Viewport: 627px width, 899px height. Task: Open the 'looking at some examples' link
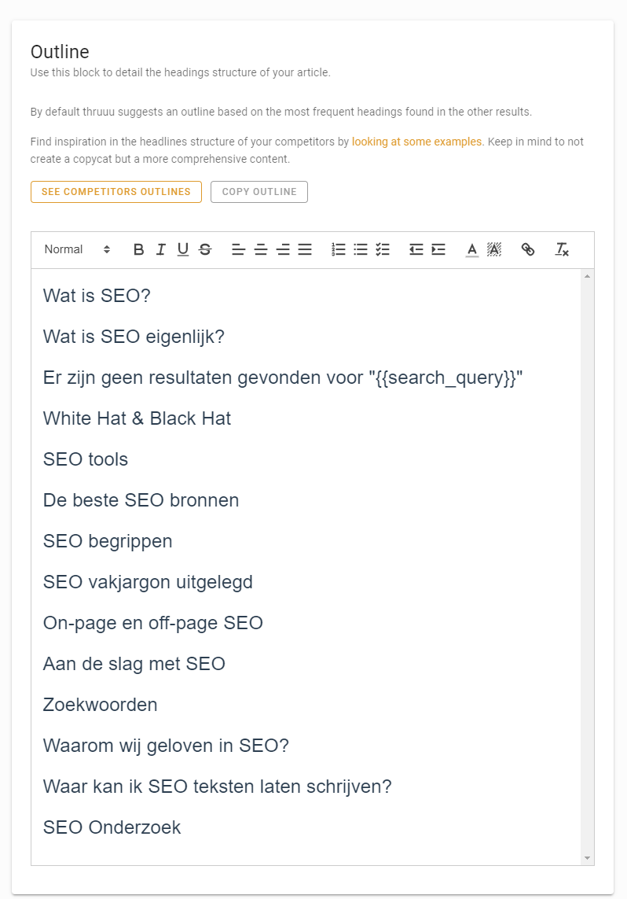(x=417, y=142)
